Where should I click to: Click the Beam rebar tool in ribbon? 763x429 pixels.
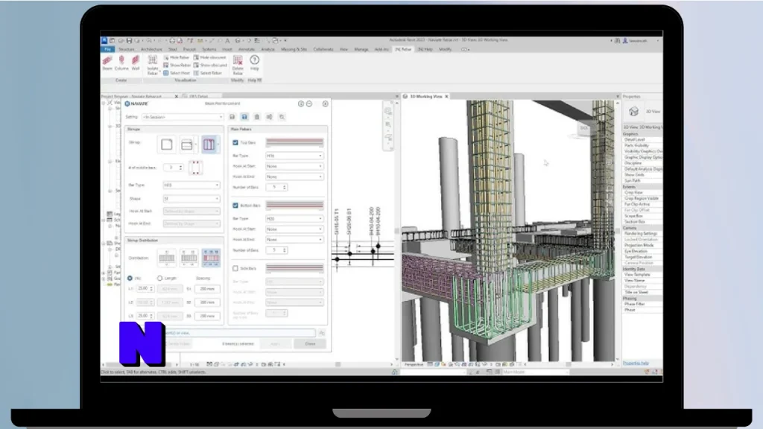click(107, 63)
